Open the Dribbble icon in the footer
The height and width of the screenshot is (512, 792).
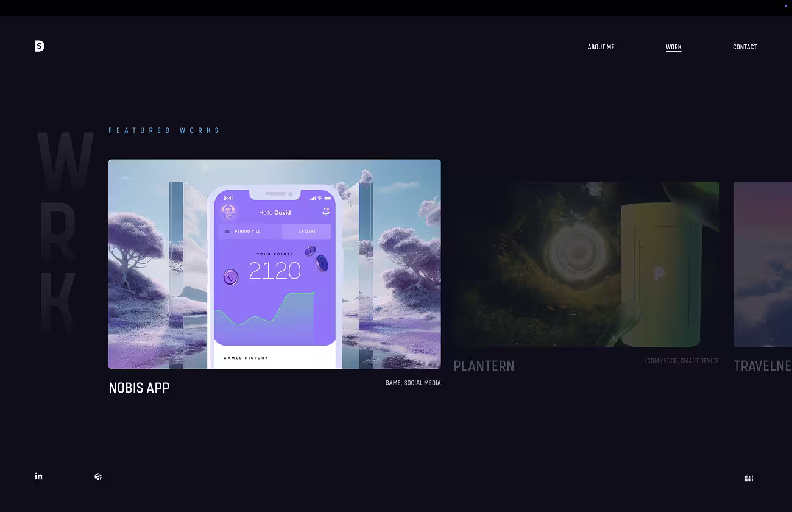[x=98, y=477]
